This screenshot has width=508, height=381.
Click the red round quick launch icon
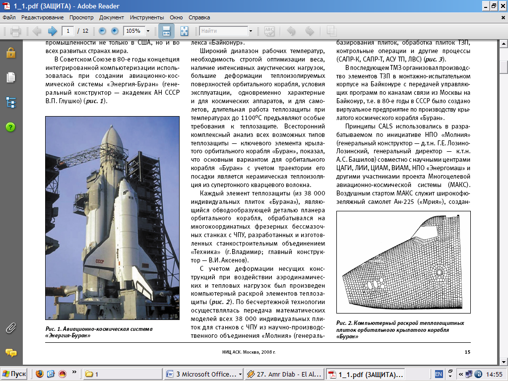(62, 374)
